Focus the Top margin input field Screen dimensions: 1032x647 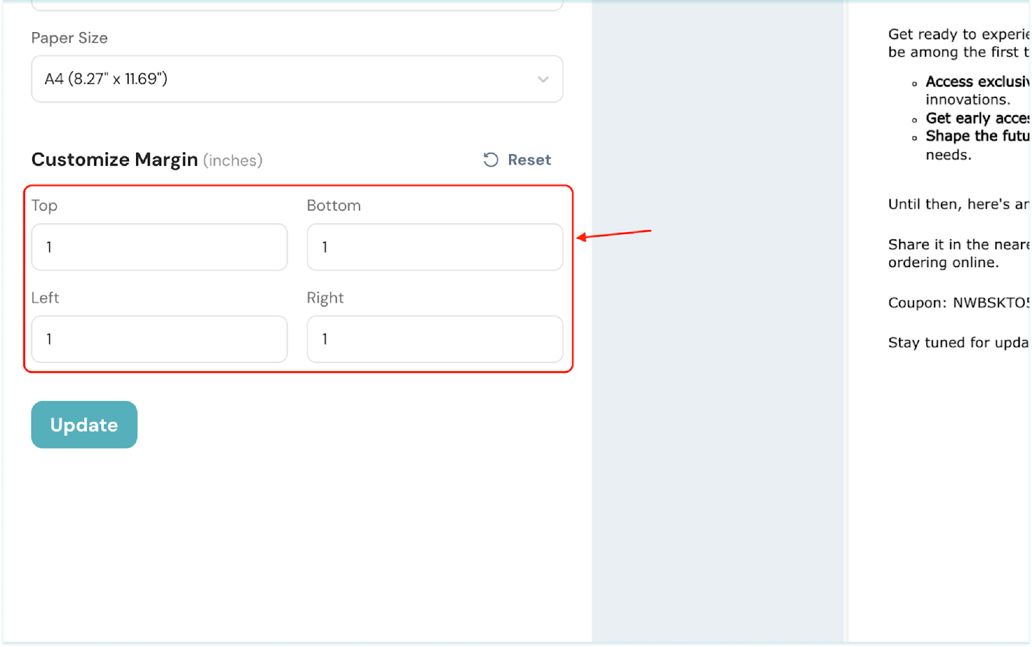click(x=159, y=247)
